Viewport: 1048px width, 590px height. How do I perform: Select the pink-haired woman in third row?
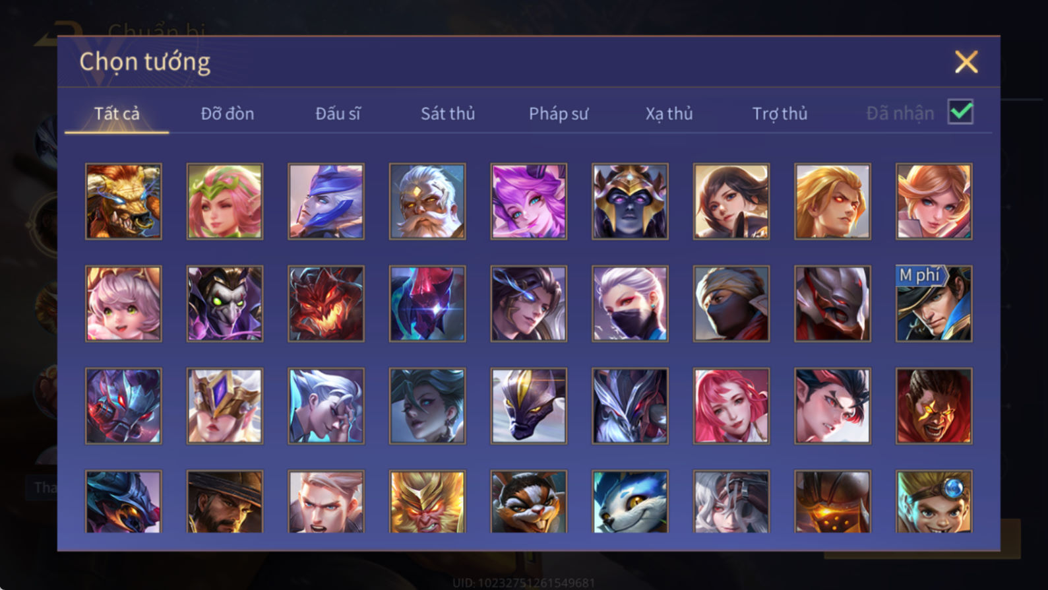(731, 406)
